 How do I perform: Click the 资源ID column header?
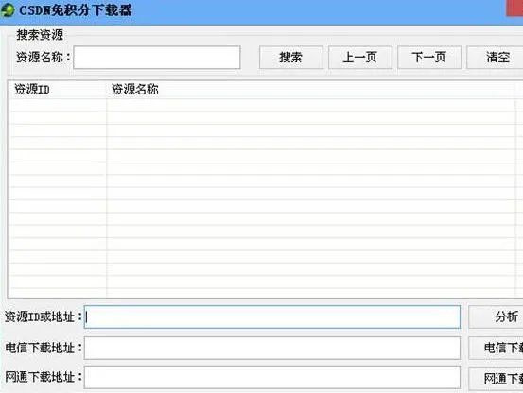(x=57, y=89)
